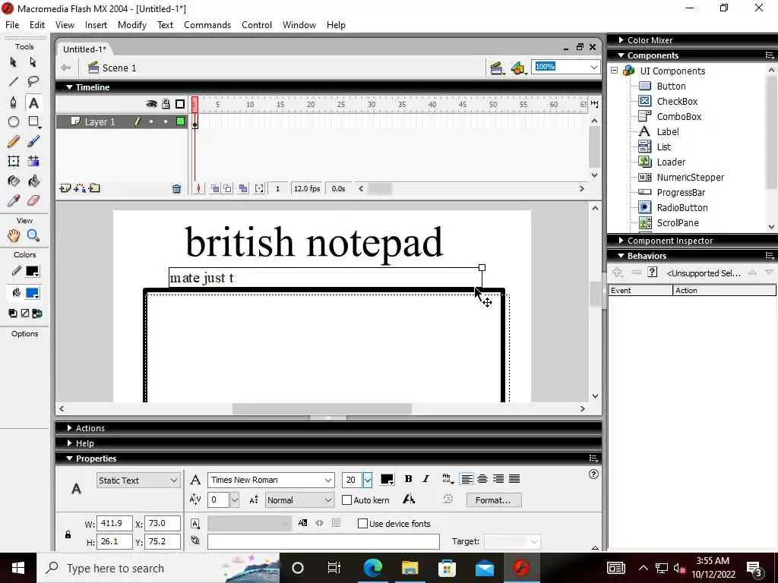Switch to the Untitled-1* document tab
The height and width of the screenshot is (583, 778).
point(84,49)
